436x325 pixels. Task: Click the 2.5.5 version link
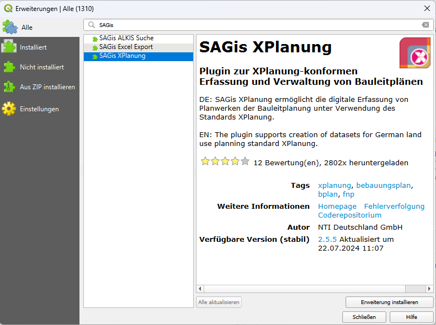pyautogui.click(x=327, y=240)
